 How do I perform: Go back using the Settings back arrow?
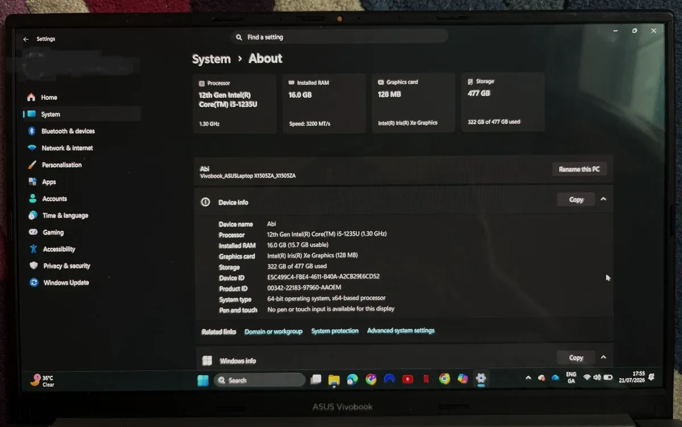[26, 39]
